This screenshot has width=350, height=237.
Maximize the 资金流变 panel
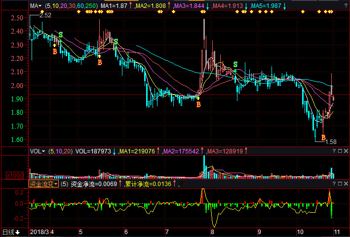[x=340, y=184]
